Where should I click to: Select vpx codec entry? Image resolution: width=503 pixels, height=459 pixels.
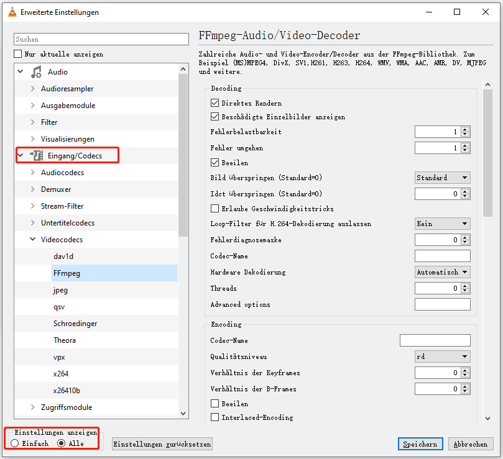tap(59, 357)
